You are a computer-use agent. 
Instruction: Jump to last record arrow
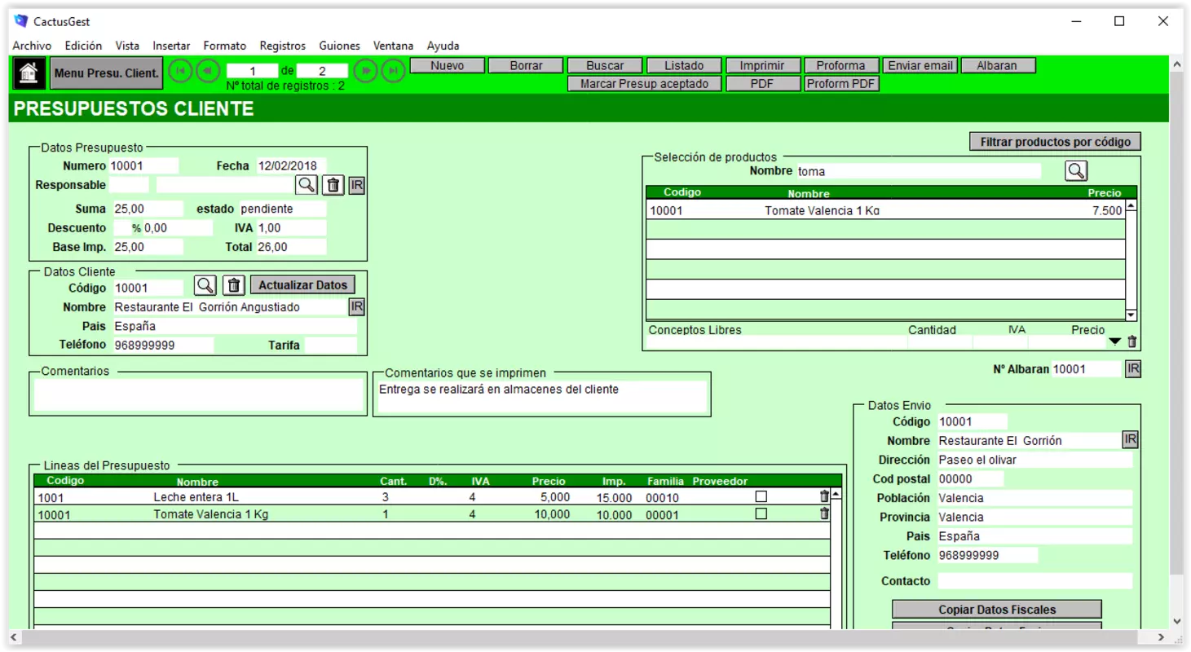pyautogui.click(x=394, y=71)
